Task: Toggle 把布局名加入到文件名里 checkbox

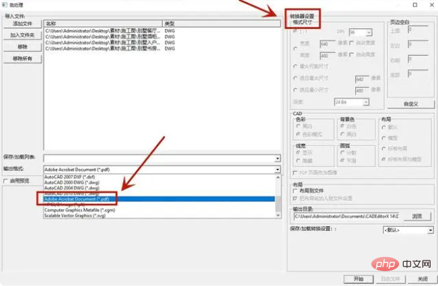Action: point(295,199)
